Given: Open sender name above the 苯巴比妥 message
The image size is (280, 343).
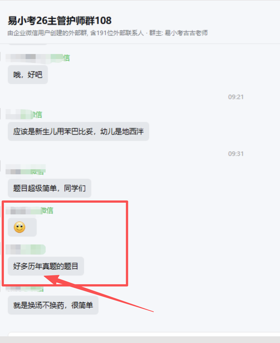Looking at the screenshot, I should (x=24, y=114).
